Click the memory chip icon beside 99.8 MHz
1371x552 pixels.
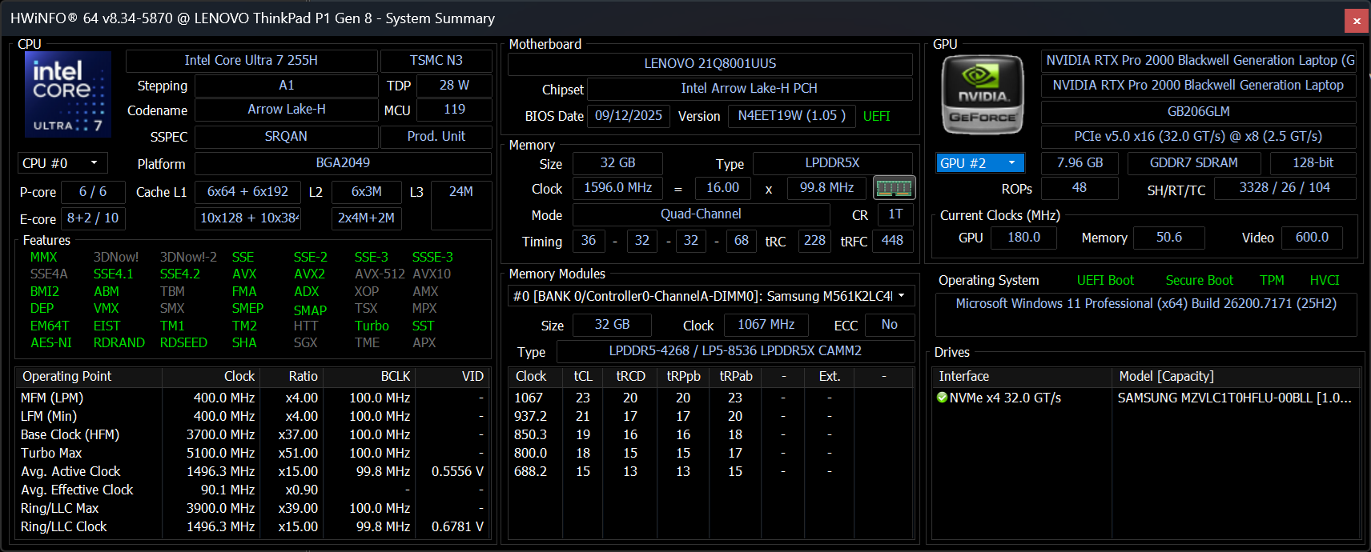[x=894, y=188]
